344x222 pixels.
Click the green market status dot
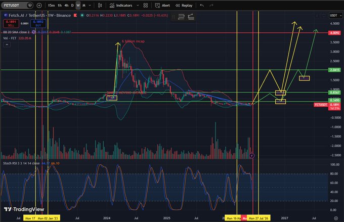(82, 15)
